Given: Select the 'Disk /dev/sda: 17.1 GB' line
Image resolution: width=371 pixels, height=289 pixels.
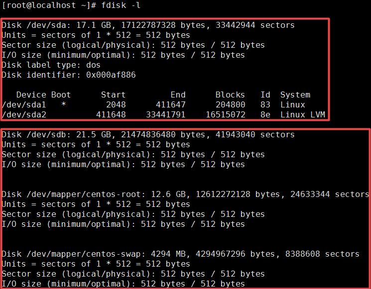Looking at the screenshot, I should click(148, 25).
